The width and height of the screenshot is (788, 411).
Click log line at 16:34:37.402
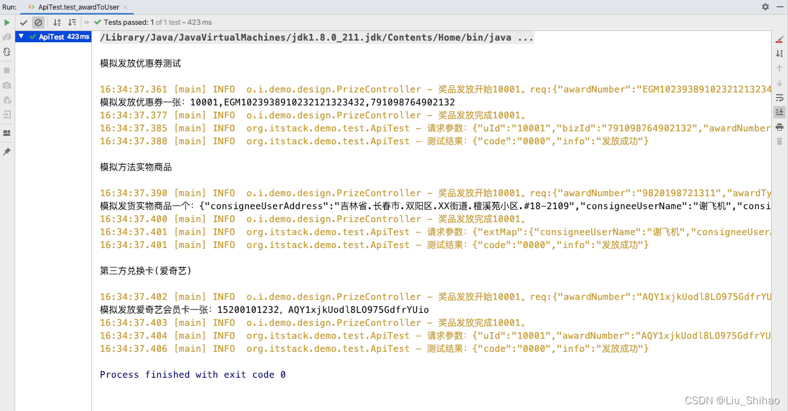pyautogui.click(x=435, y=297)
